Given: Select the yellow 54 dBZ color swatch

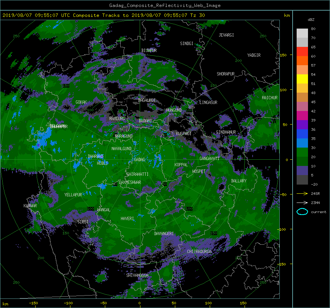Looking at the screenshot, I should [x=302, y=79].
